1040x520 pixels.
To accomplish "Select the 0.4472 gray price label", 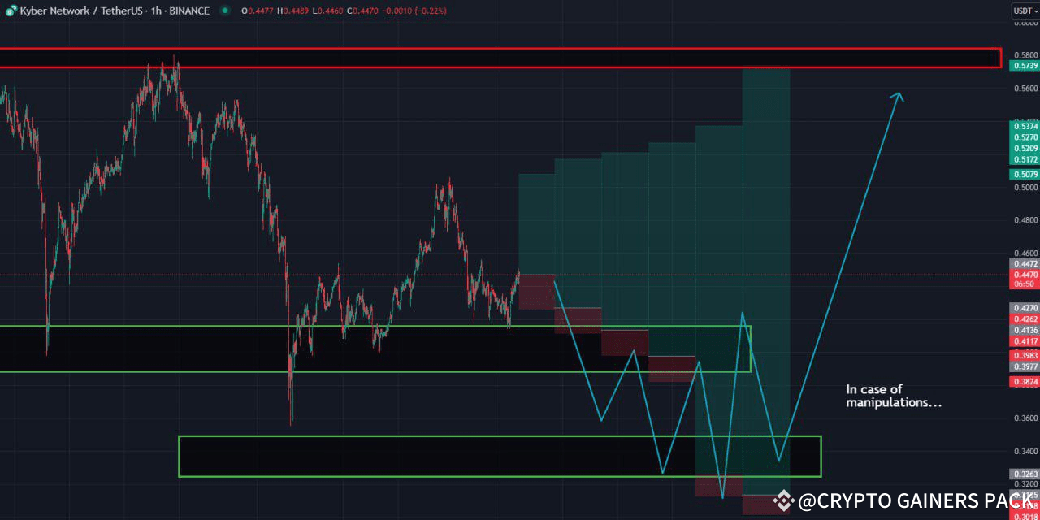I will (x=1024, y=263).
